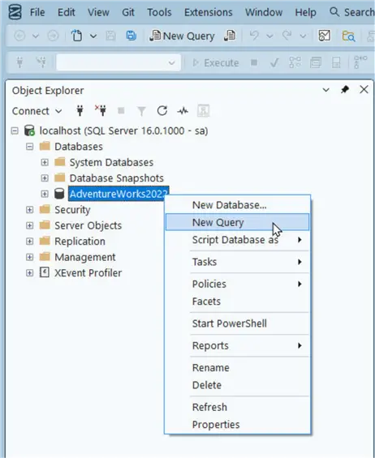This screenshot has width=375, height=458.
Task: Click the Object Explorer Refresh icon
Action: click(162, 111)
